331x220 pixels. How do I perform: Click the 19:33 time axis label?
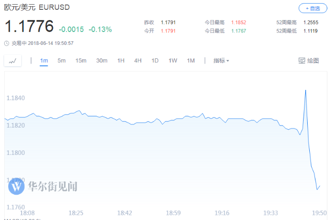click(270, 213)
